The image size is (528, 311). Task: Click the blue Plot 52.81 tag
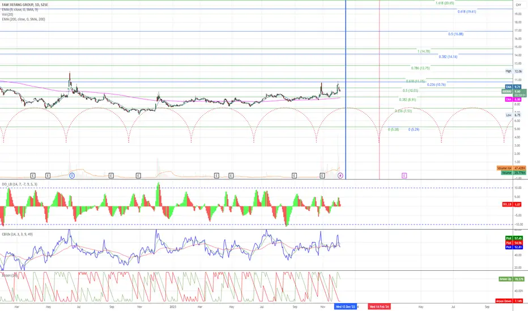pos(514,247)
